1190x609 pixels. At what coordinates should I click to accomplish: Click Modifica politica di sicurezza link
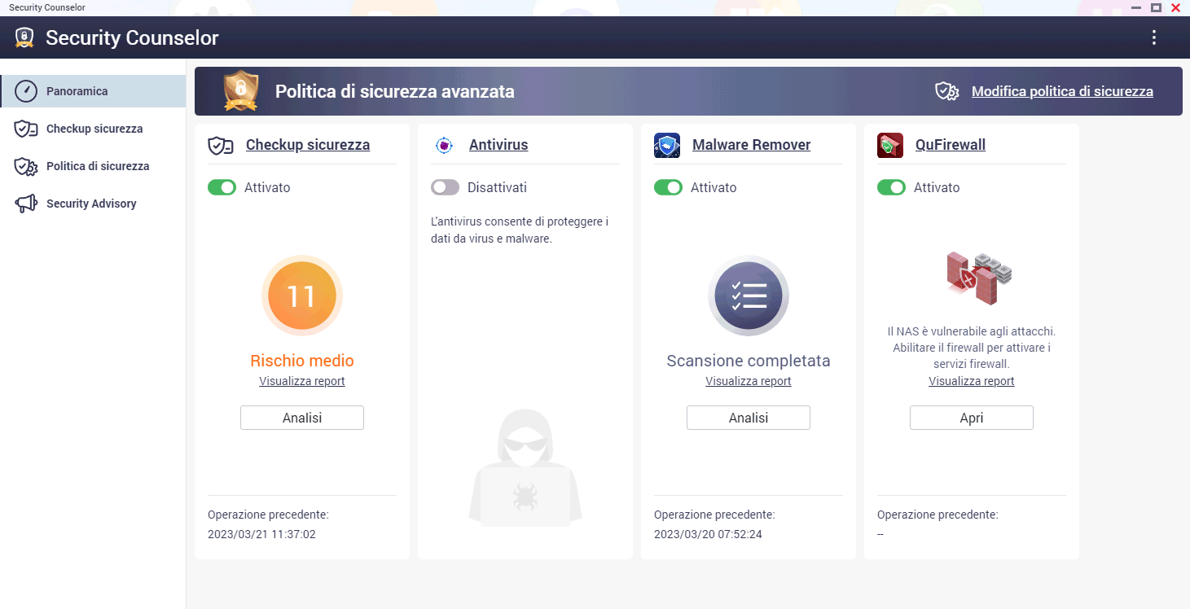click(x=1062, y=91)
